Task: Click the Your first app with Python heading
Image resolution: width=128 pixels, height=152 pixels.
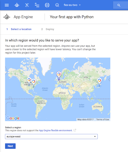Action: 72,17
